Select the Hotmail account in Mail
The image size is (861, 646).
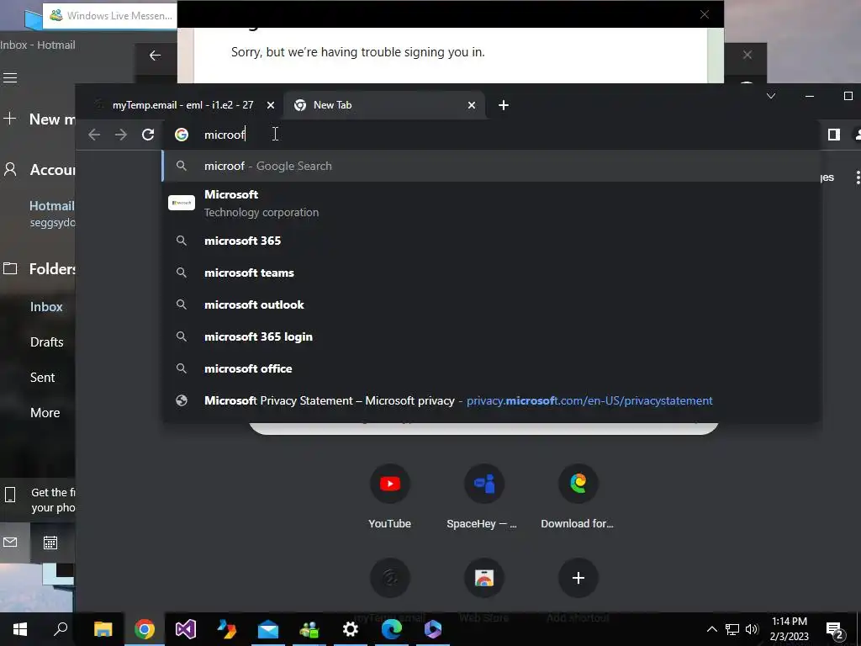coord(52,213)
